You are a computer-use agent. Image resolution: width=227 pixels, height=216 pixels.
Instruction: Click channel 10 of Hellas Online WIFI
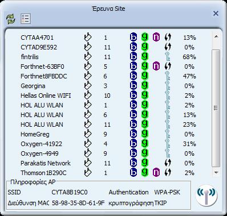(x=107, y=95)
